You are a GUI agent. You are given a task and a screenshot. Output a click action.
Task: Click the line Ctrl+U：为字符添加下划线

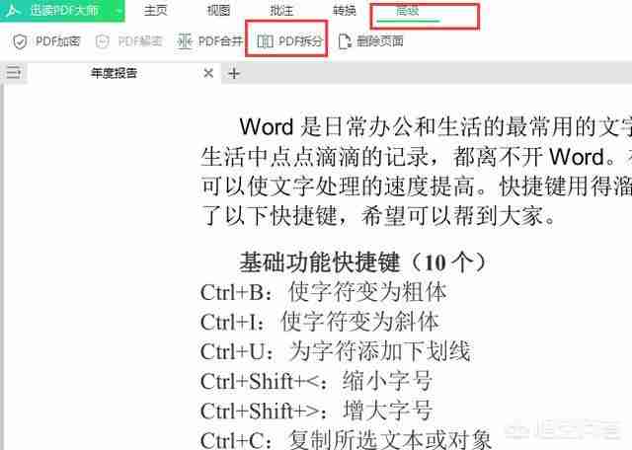coord(336,351)
